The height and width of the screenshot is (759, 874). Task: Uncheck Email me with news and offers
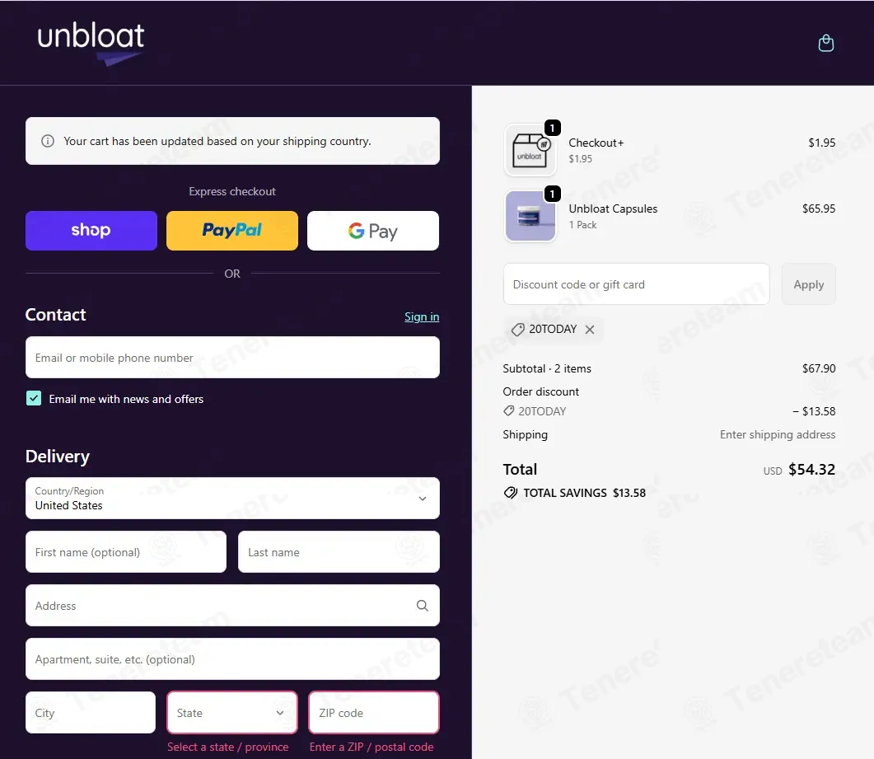coord(34,398)
